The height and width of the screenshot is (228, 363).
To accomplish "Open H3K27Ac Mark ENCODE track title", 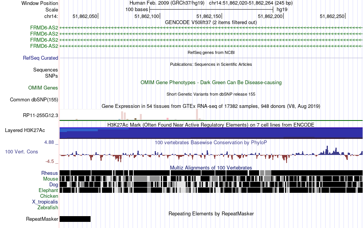I will tap(211, 125).
